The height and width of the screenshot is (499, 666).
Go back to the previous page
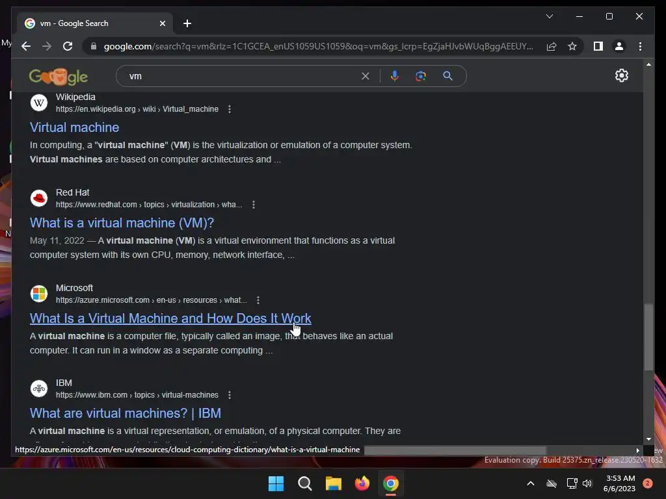(26, 46)
